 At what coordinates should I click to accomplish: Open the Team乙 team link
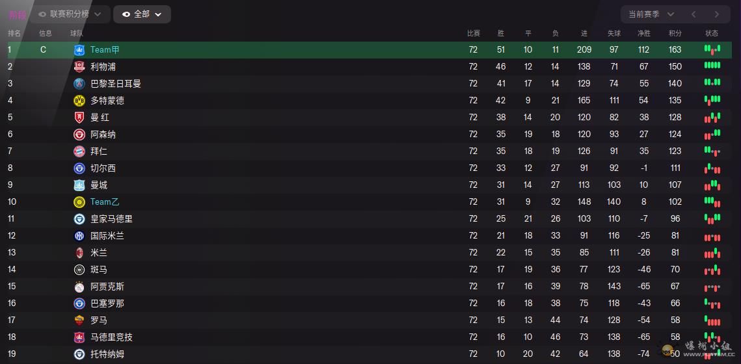pos(105,201)
